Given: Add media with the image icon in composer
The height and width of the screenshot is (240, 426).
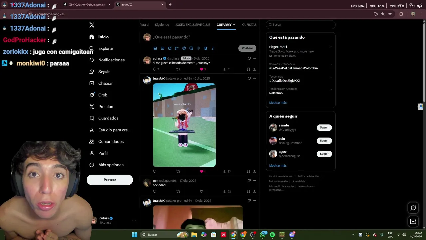Looking at the screenshot, I should click(x=155, y=48).
